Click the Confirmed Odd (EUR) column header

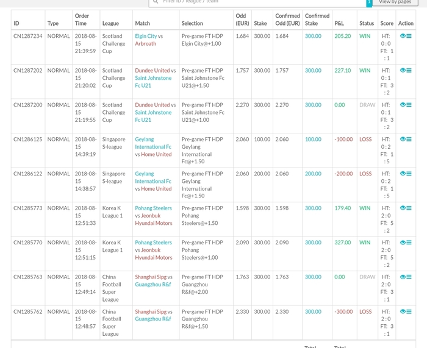287,20
